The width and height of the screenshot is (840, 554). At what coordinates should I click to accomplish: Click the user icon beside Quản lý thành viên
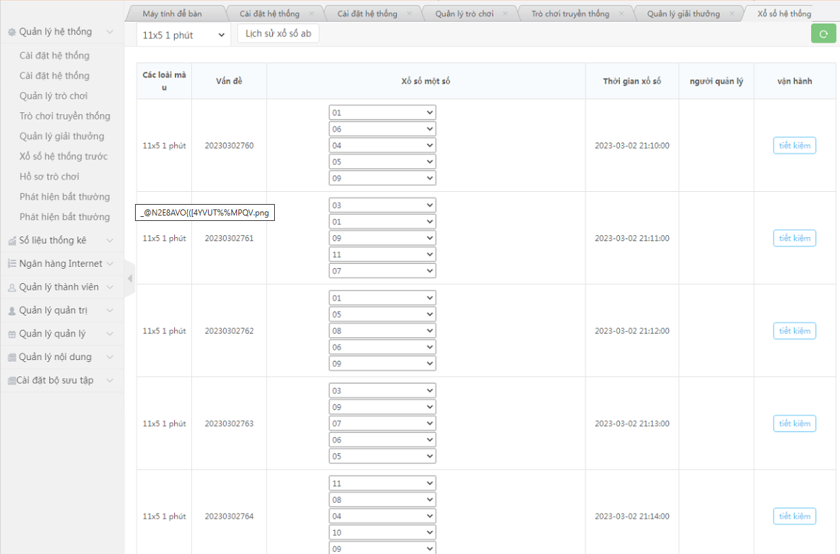(11, 288)
